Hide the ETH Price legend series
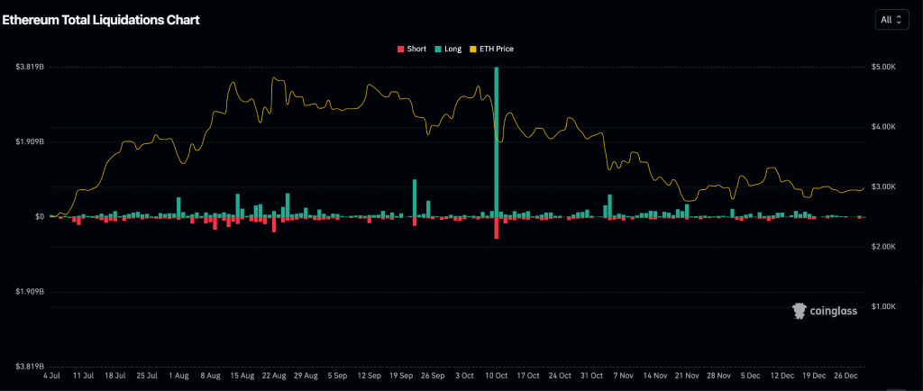The width and height of the screenshot is (923, 391). pyautogui.click(x=496, y=49)
